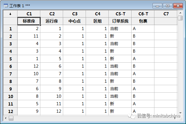Close the 工作表 1 window
Screen dimensions: 186x124
coord(178,6)
